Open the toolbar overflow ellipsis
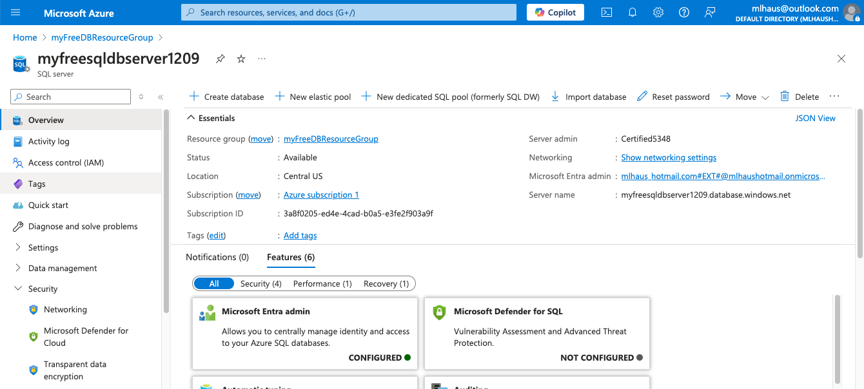864x389 pixels. coord(834,97)
